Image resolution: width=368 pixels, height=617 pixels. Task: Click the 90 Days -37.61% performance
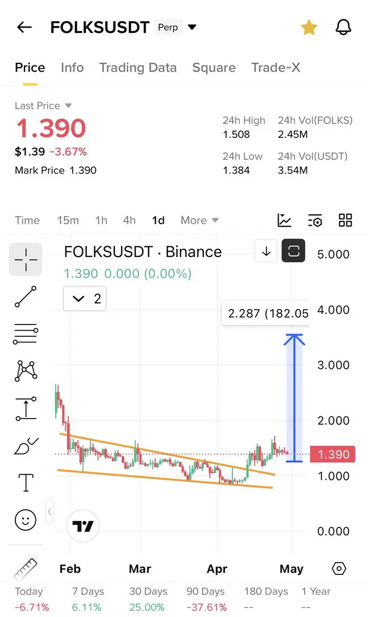click(x=206, y=600)
